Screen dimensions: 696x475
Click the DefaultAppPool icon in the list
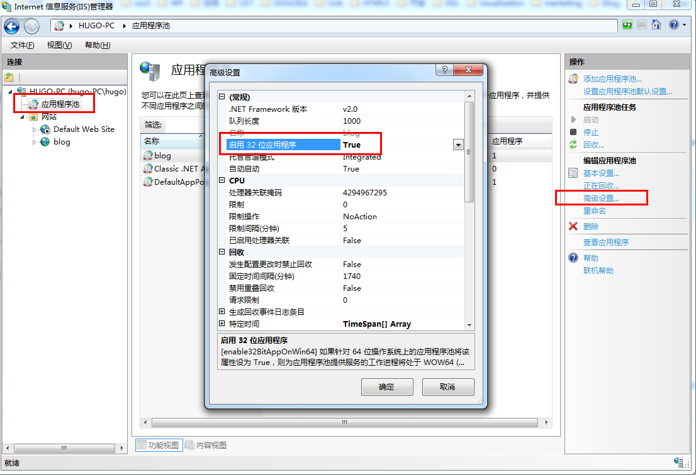coord(148,182)
